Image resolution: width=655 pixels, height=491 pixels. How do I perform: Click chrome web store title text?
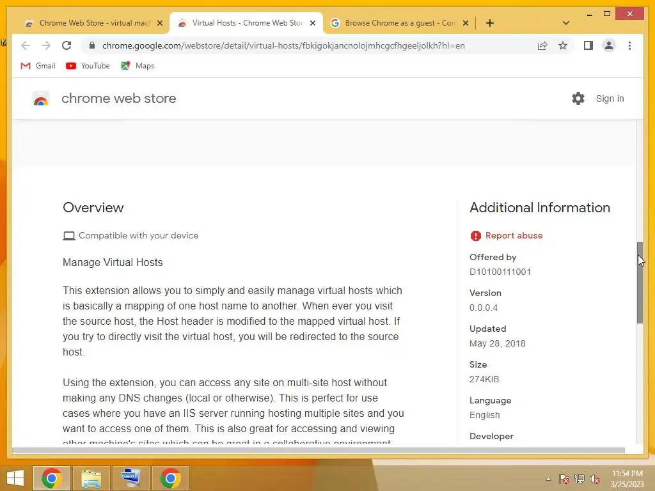[x=118, y=98]
